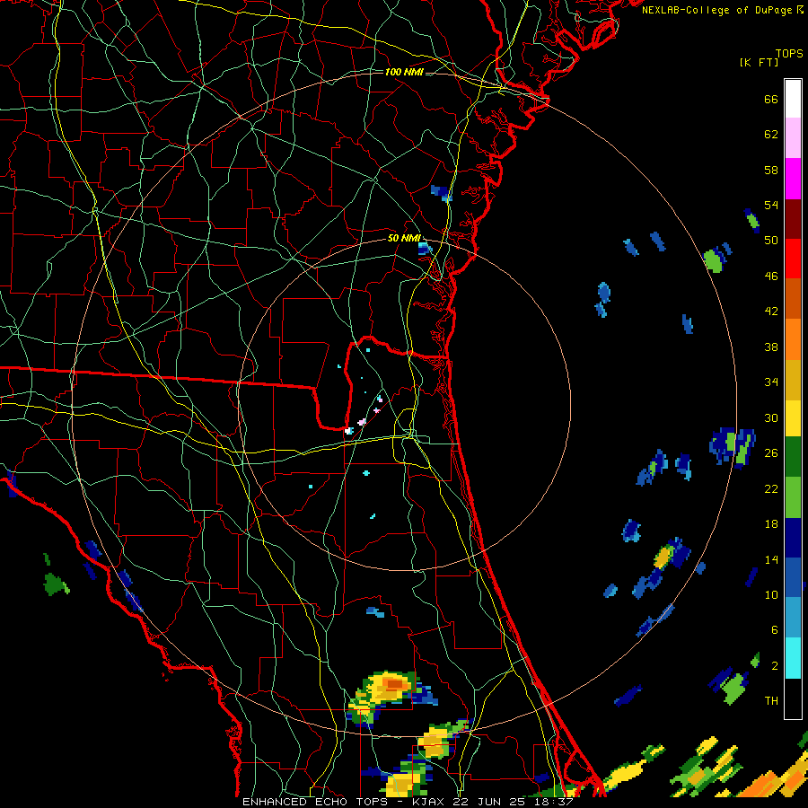Click the "[K FT]" units label
The width and height of the screenshot is (808, 808).
click(759, 63)
